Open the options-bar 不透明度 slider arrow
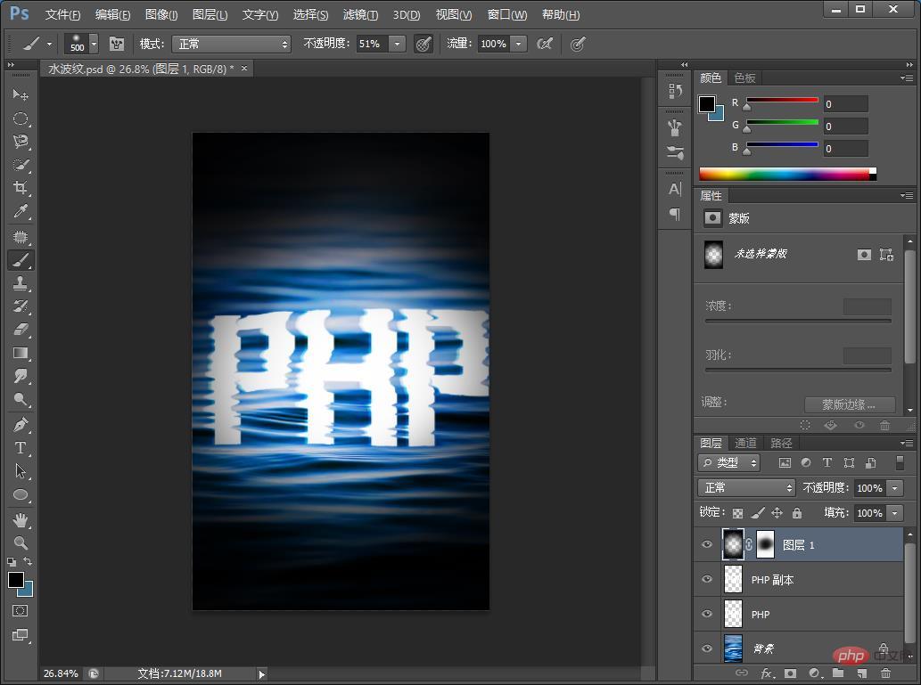The image size is (921, 685). 398,44
